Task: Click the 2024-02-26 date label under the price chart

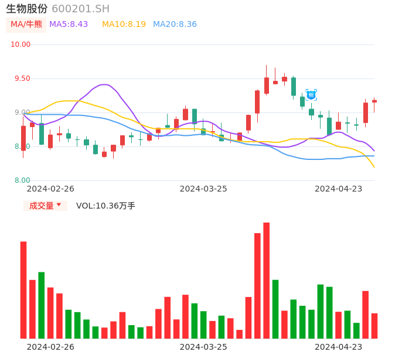Action: (x=50, y=189)
